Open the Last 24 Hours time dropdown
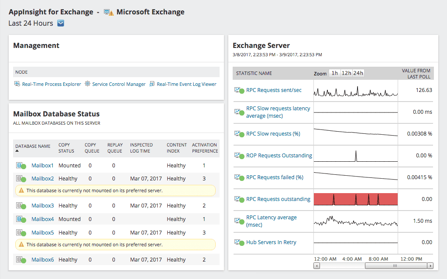Viewport: 447px width, 279px height. [60, 23]
